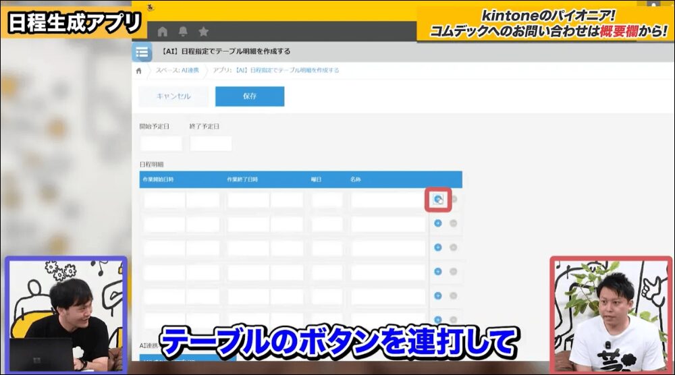Click the 名称 column header
This screenshot has width=675, height=375.
(x=356, y=179)
